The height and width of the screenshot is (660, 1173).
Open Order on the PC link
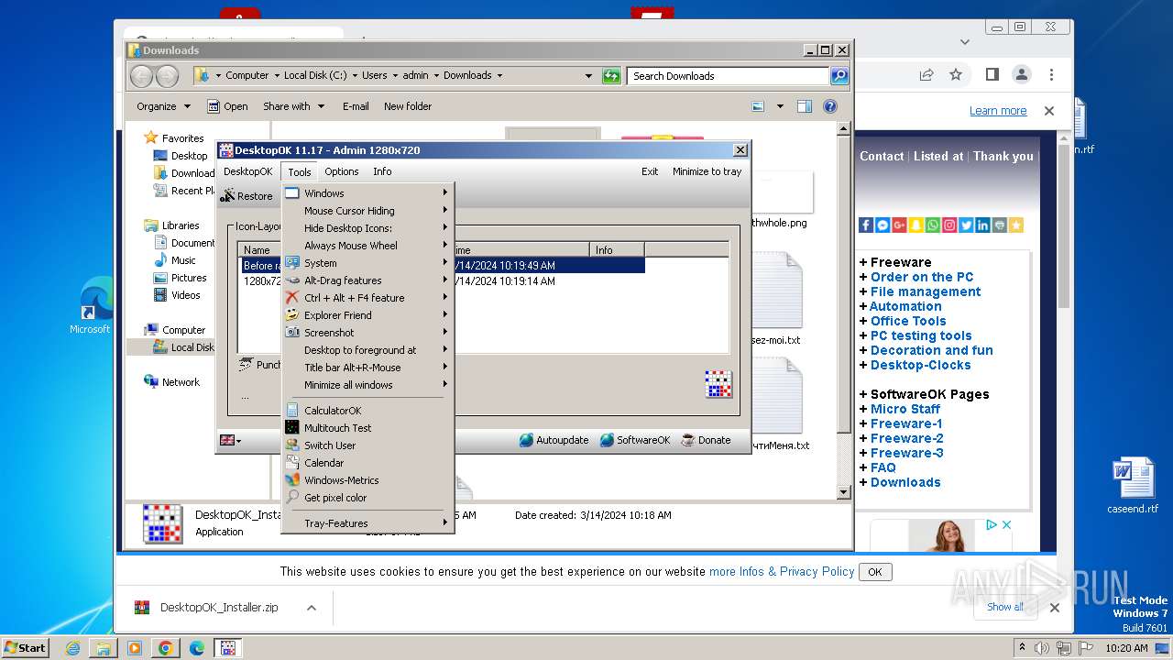tap(922, 277)
